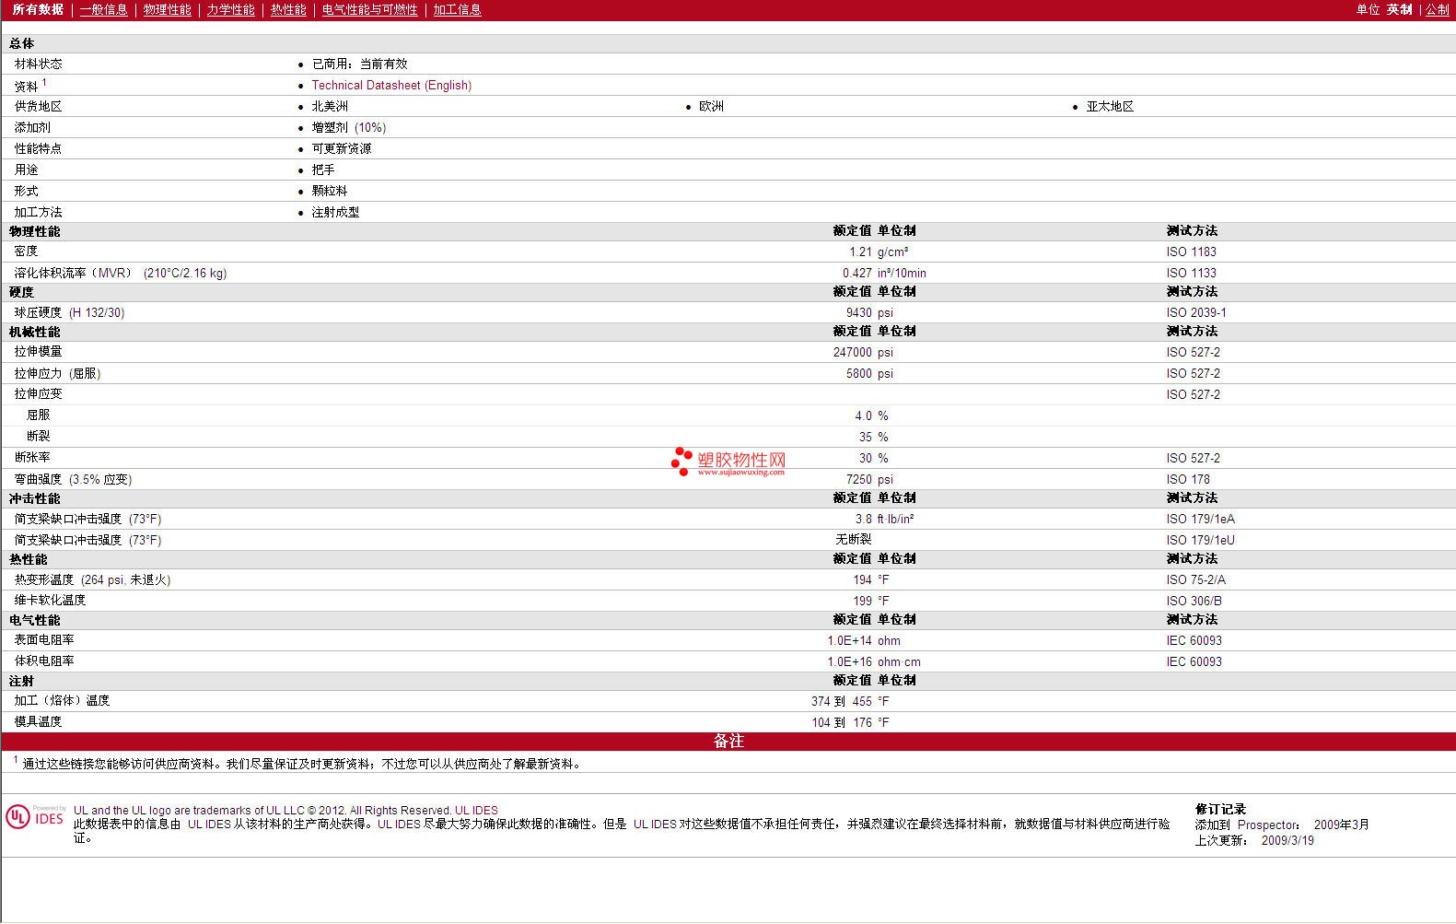
Task: Click the 热变形温度 row label
Action: pos(92,579)
